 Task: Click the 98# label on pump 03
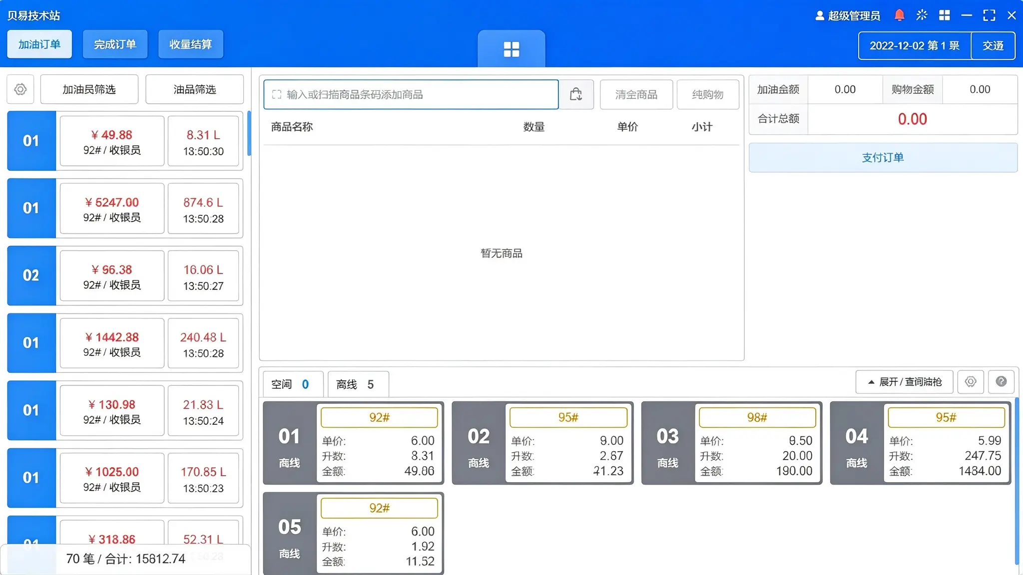click(757, 417)
